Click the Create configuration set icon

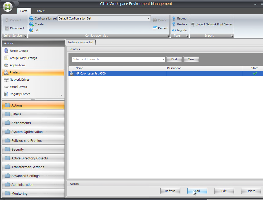(31, 24)
